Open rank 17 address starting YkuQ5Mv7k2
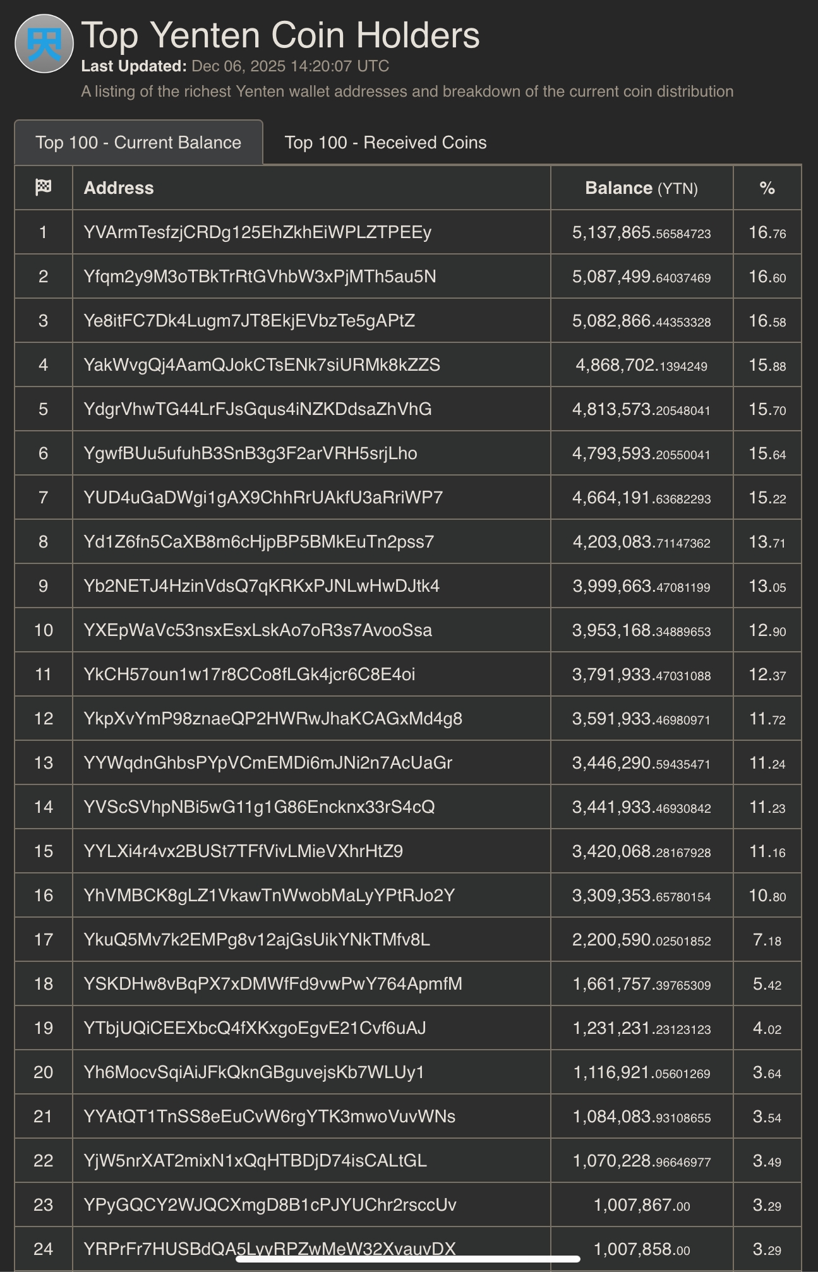Screen dimensions: 818x1272 (x=256, y=940)
